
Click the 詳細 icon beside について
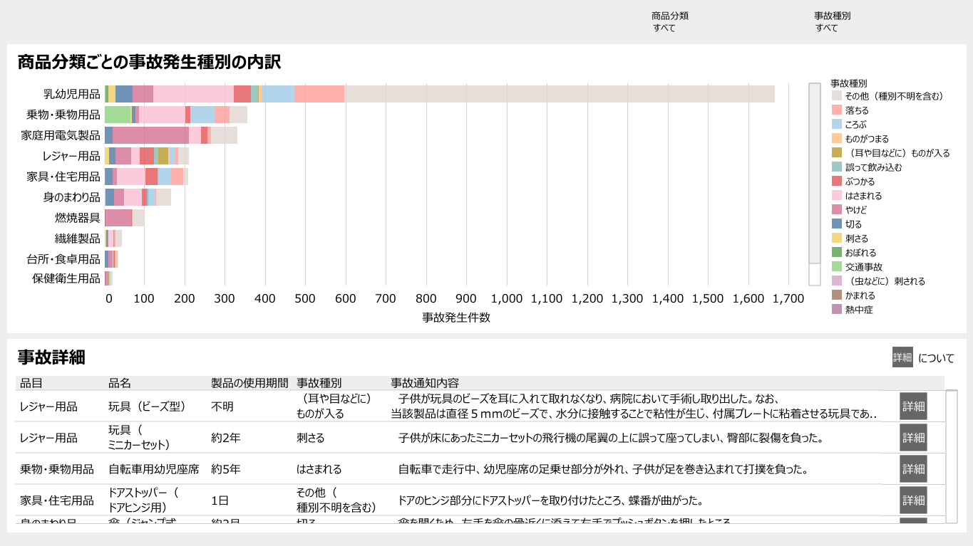pos(902,357)
